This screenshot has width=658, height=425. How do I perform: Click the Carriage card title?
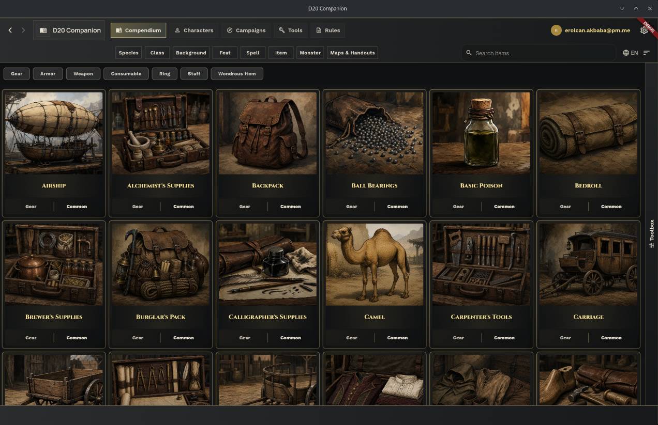(x=588, y=317)
